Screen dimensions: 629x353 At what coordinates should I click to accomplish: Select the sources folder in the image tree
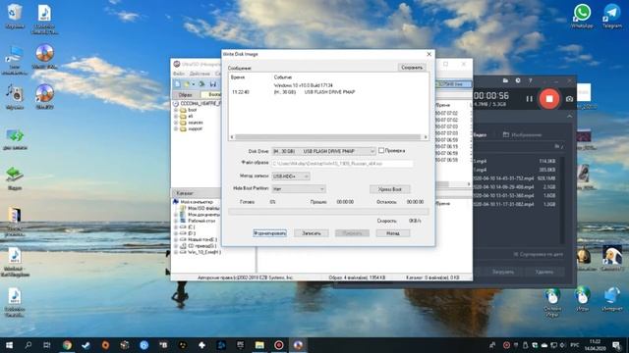point(196,123)
